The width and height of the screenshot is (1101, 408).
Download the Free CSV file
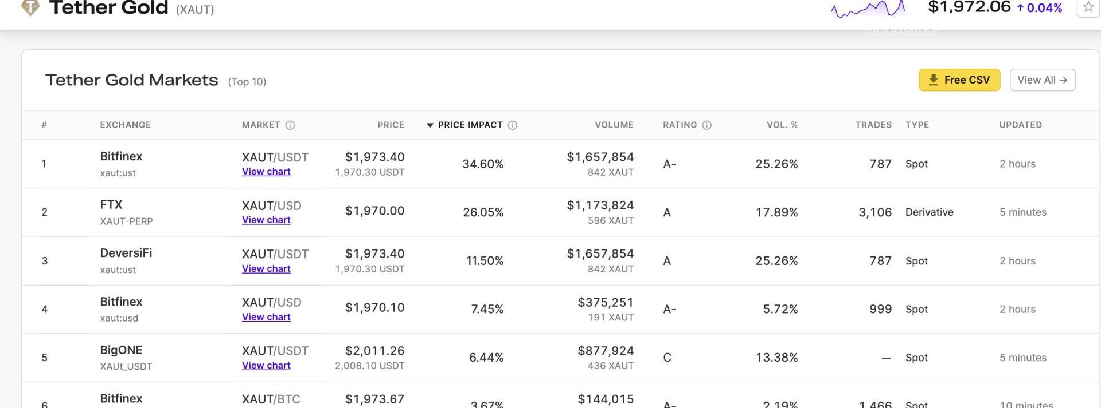959,80
